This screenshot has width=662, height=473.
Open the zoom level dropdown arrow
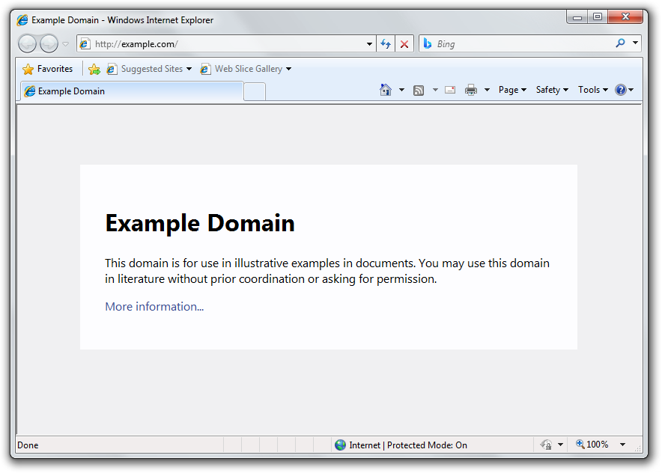click(622, 445)
